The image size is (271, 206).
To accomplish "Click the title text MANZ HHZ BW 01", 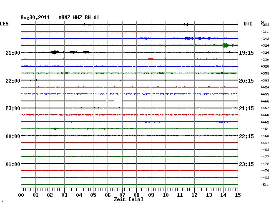I will point(79,18).
